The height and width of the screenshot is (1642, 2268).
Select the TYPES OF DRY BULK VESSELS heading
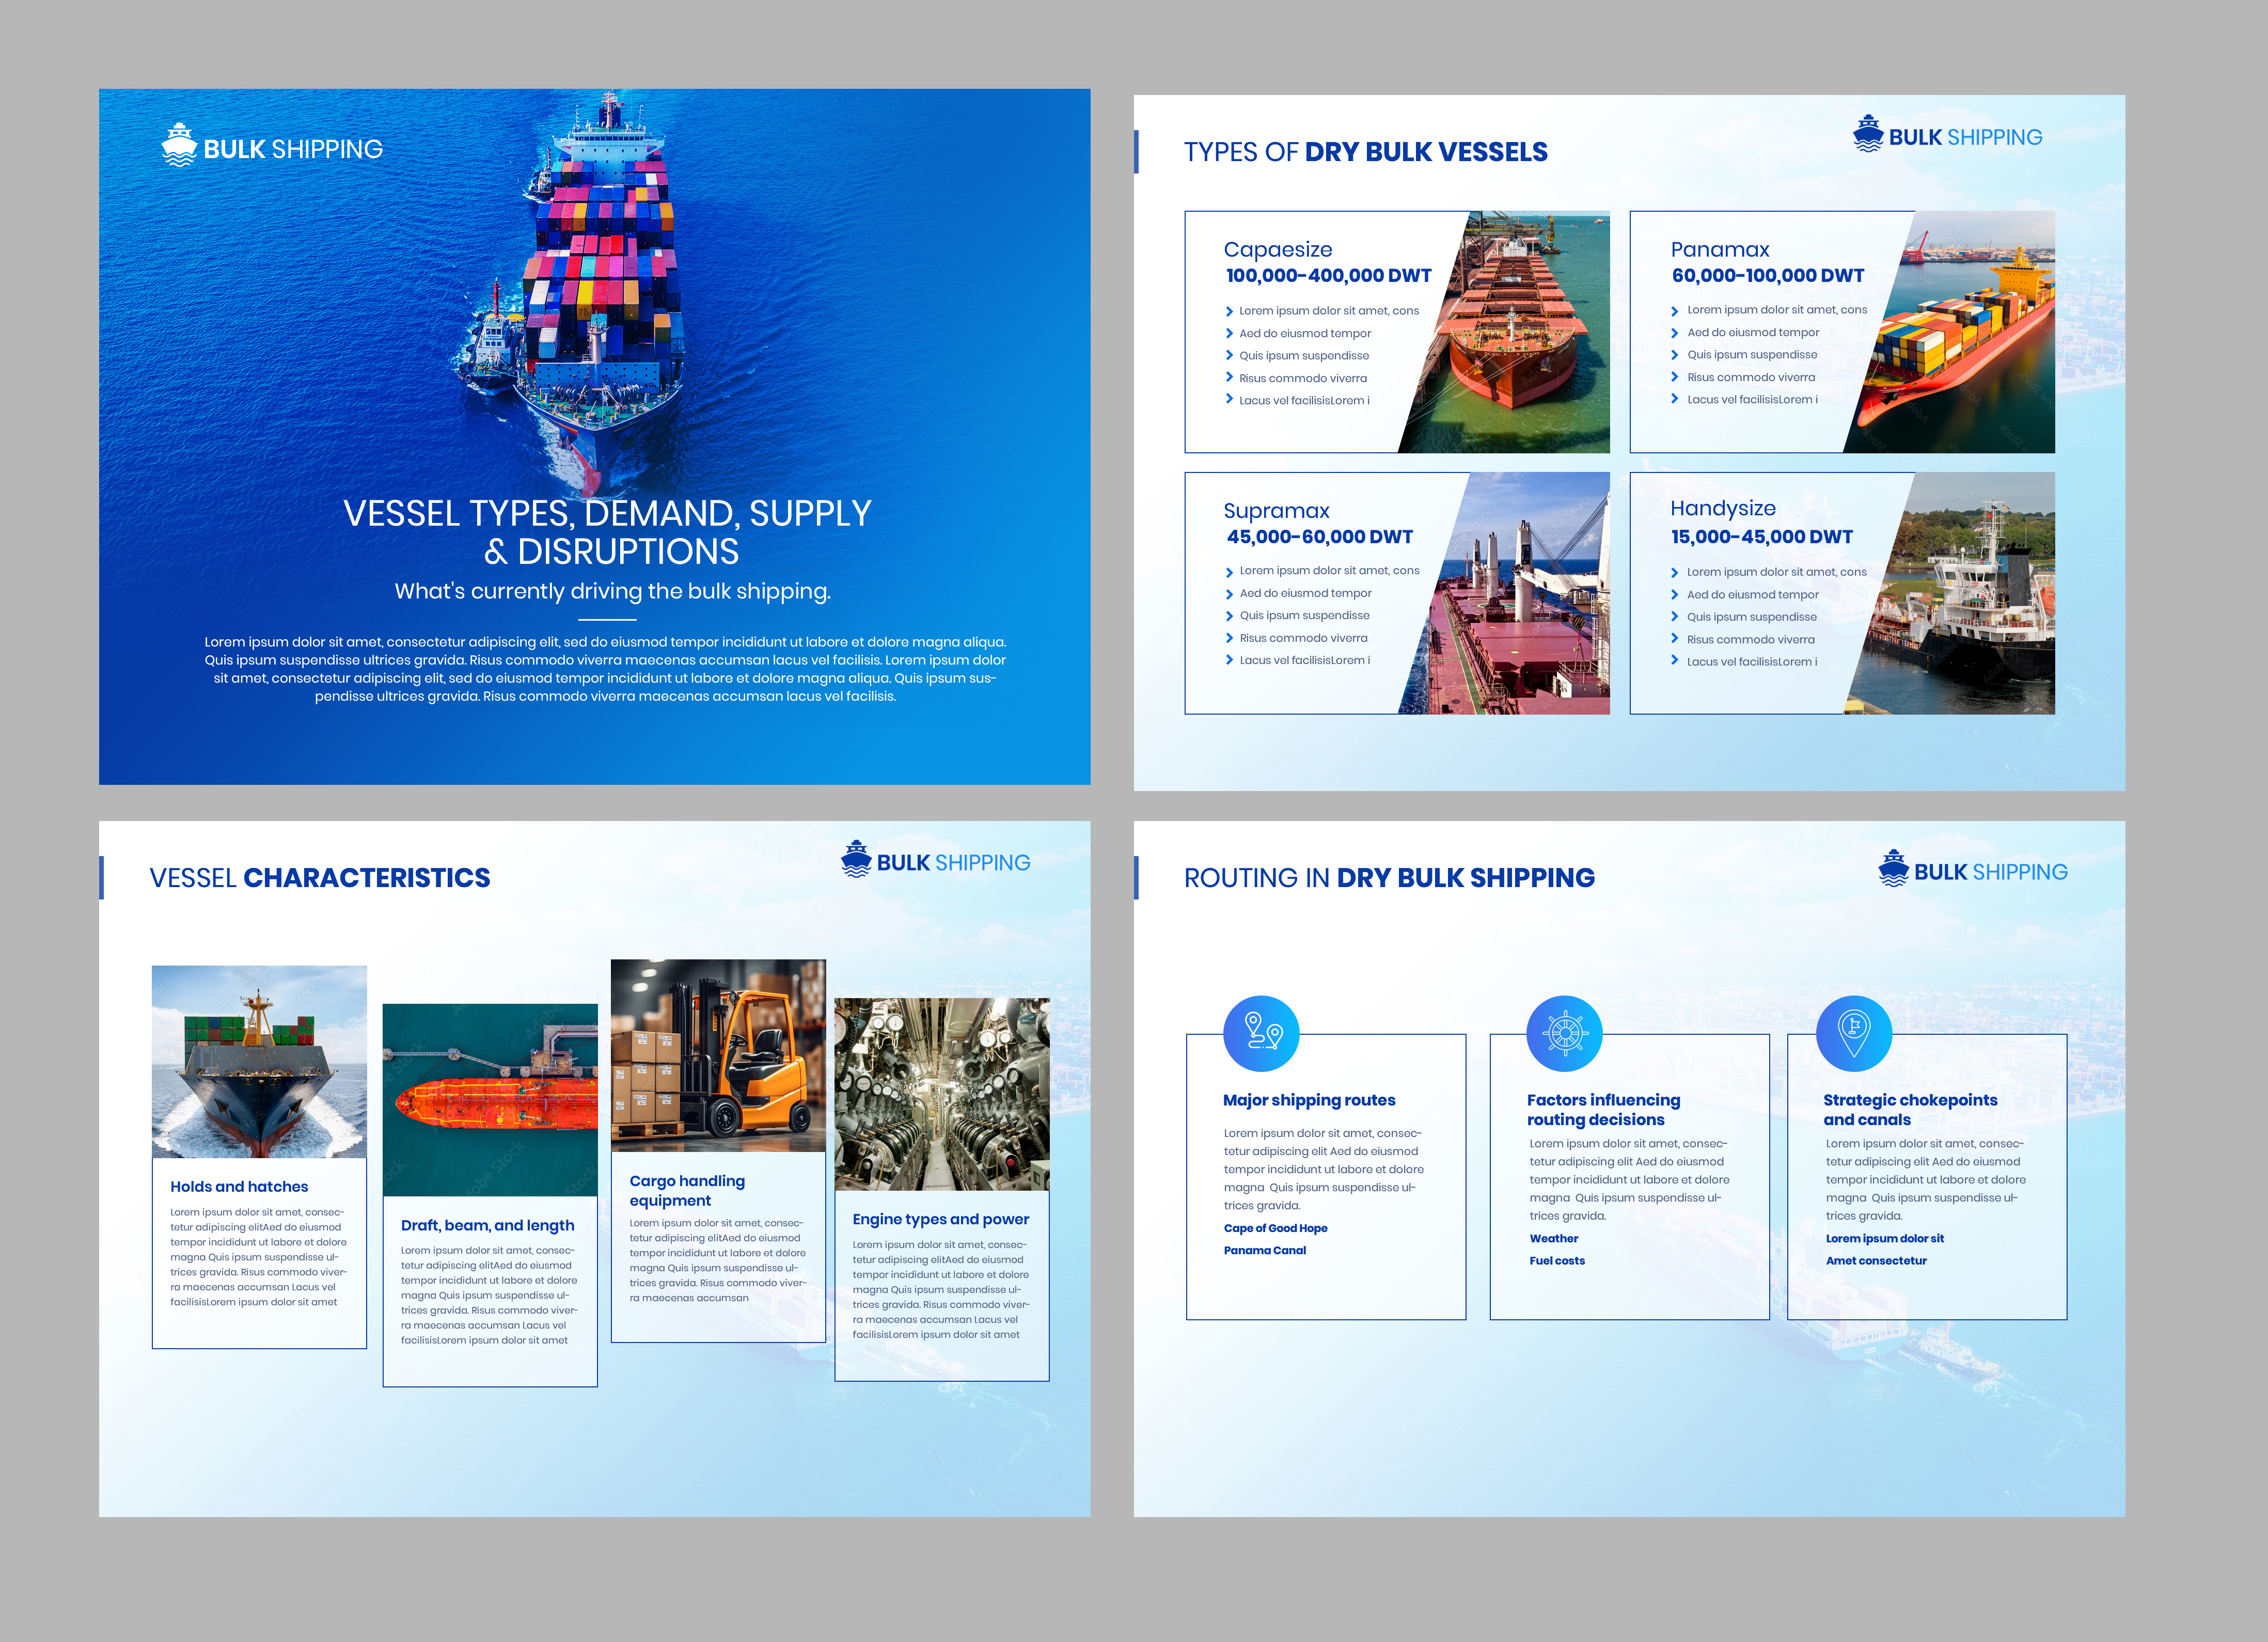[1366, 152]
